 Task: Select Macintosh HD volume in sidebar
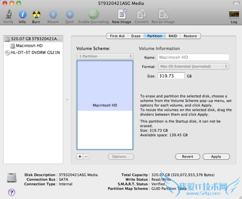coord(29,46)
